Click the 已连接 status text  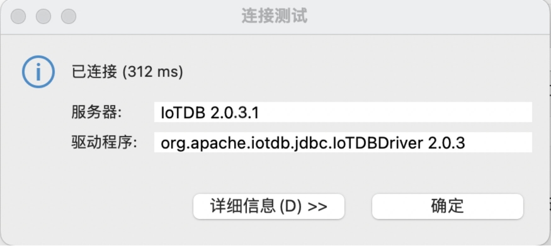94,72
